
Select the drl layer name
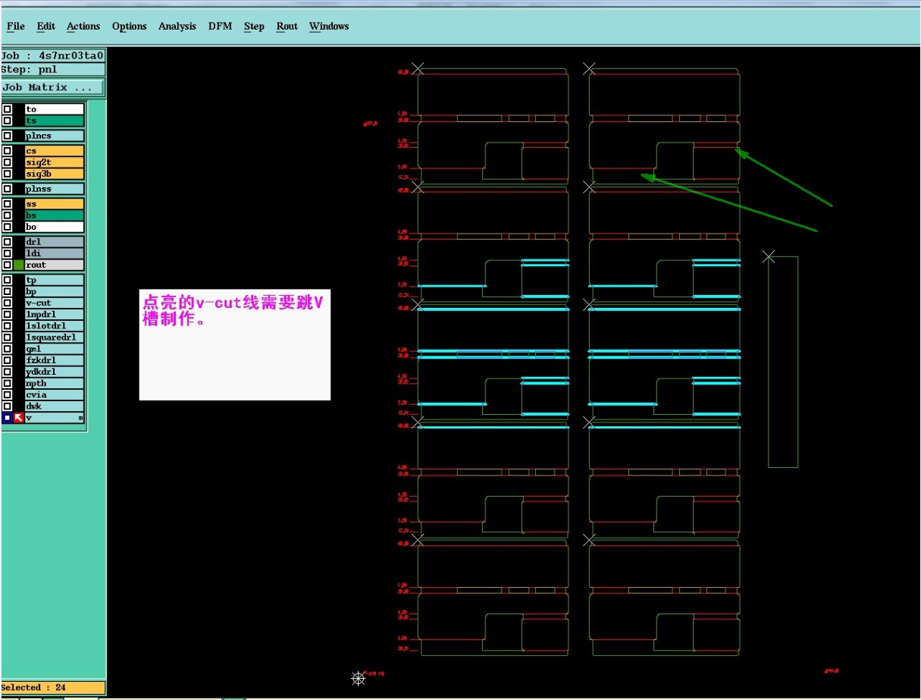point(54,242)
